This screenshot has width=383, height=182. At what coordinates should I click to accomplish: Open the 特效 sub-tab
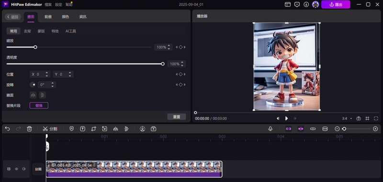click(55, 31)
